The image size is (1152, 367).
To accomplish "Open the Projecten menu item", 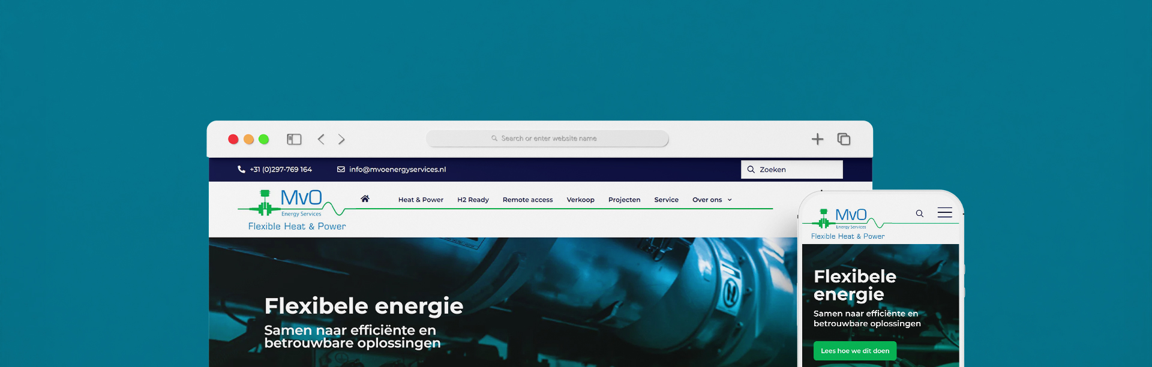I will 624,200.
